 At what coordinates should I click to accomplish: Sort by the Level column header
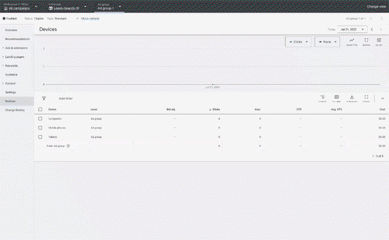click(94, 109)
